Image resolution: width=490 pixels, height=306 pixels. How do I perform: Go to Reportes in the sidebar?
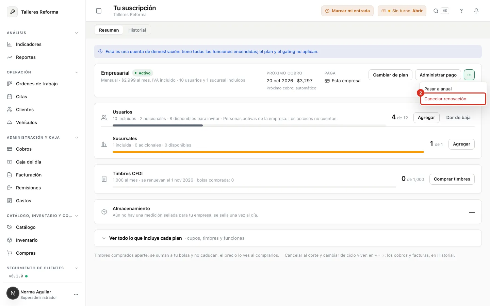(x=43, y=57)
